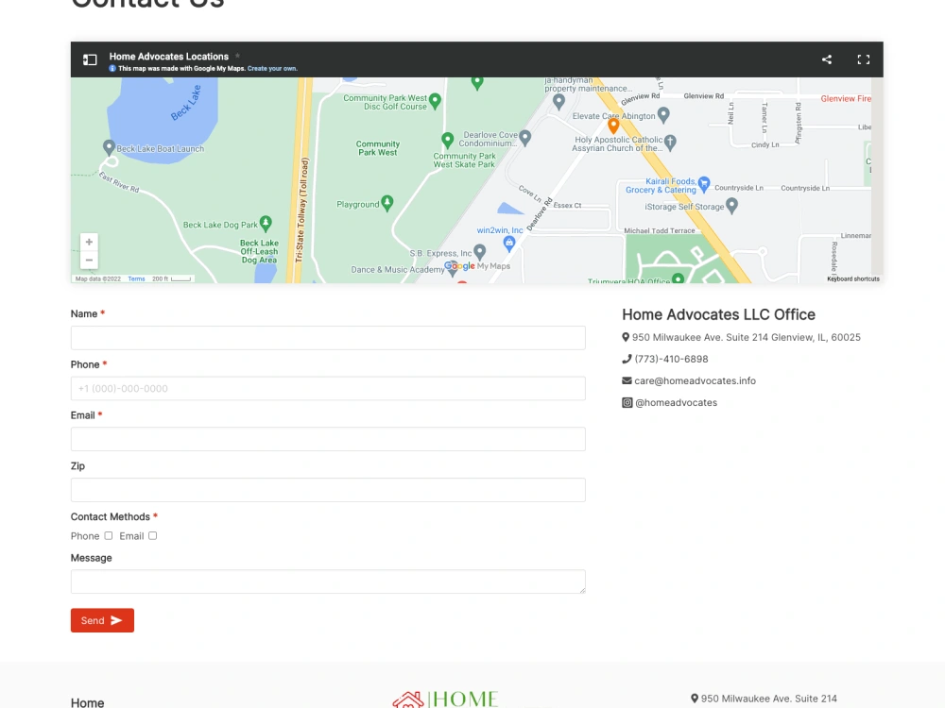Click the Home Advocates Locations map title

click(169, 57)
